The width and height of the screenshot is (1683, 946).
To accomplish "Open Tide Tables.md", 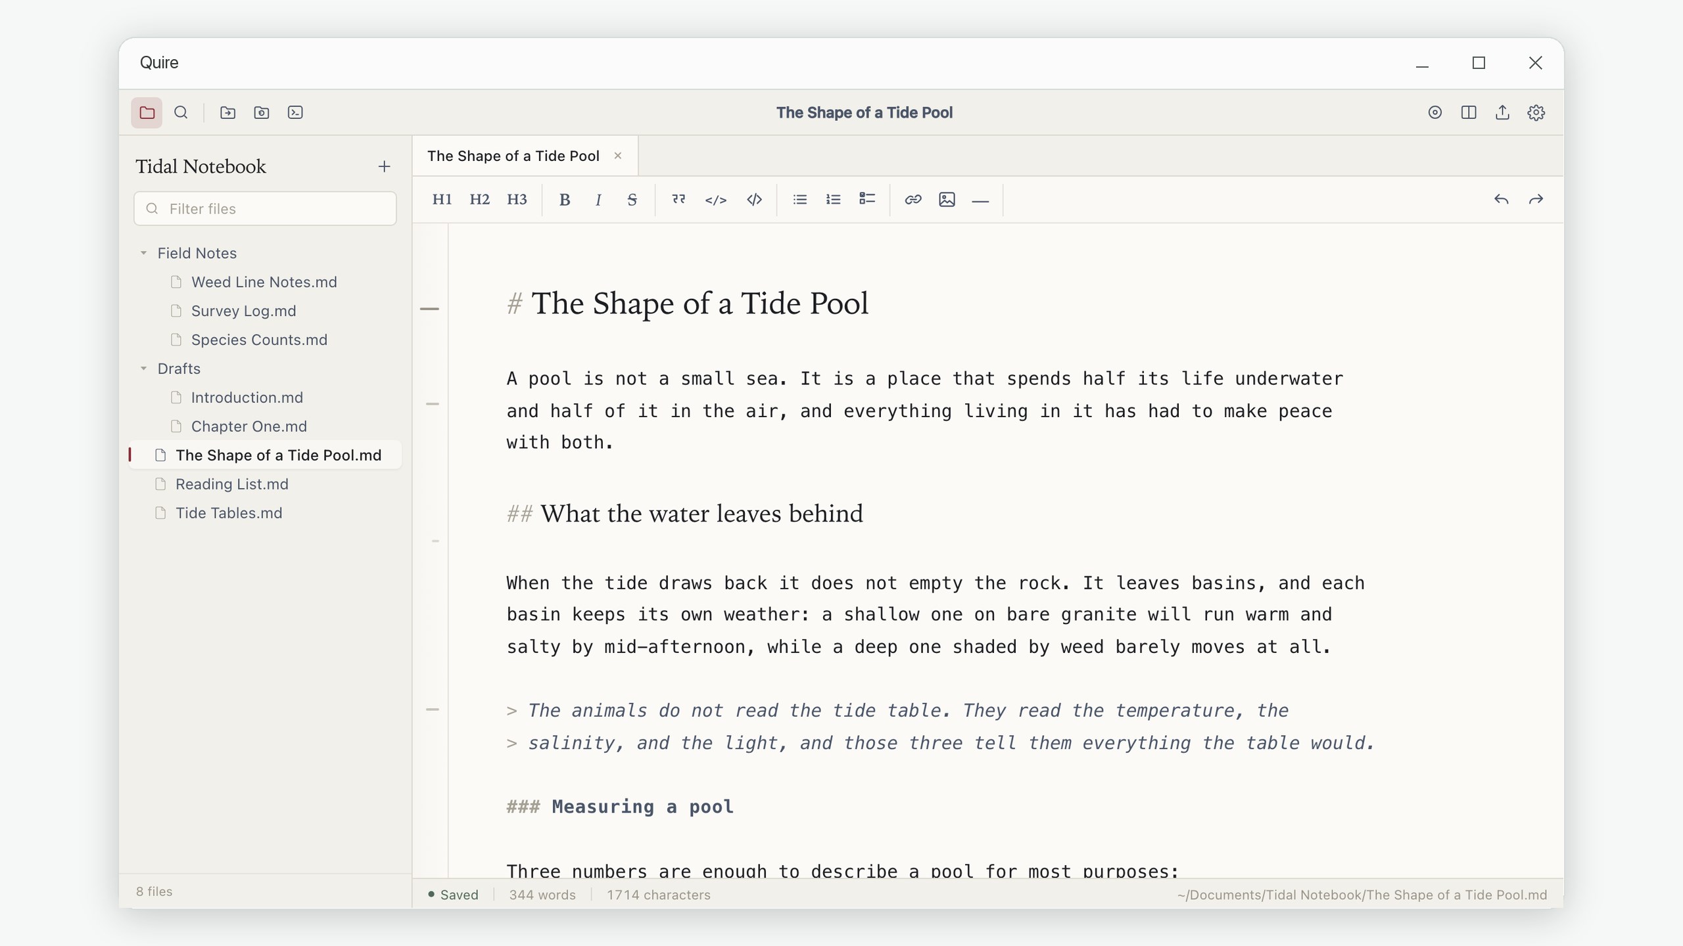I will click(x=266, y=513).
